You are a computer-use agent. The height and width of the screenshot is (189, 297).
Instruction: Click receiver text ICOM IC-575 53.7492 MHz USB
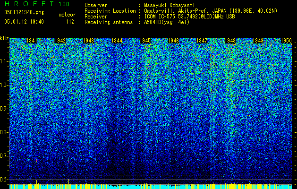(x=190, y=17)
